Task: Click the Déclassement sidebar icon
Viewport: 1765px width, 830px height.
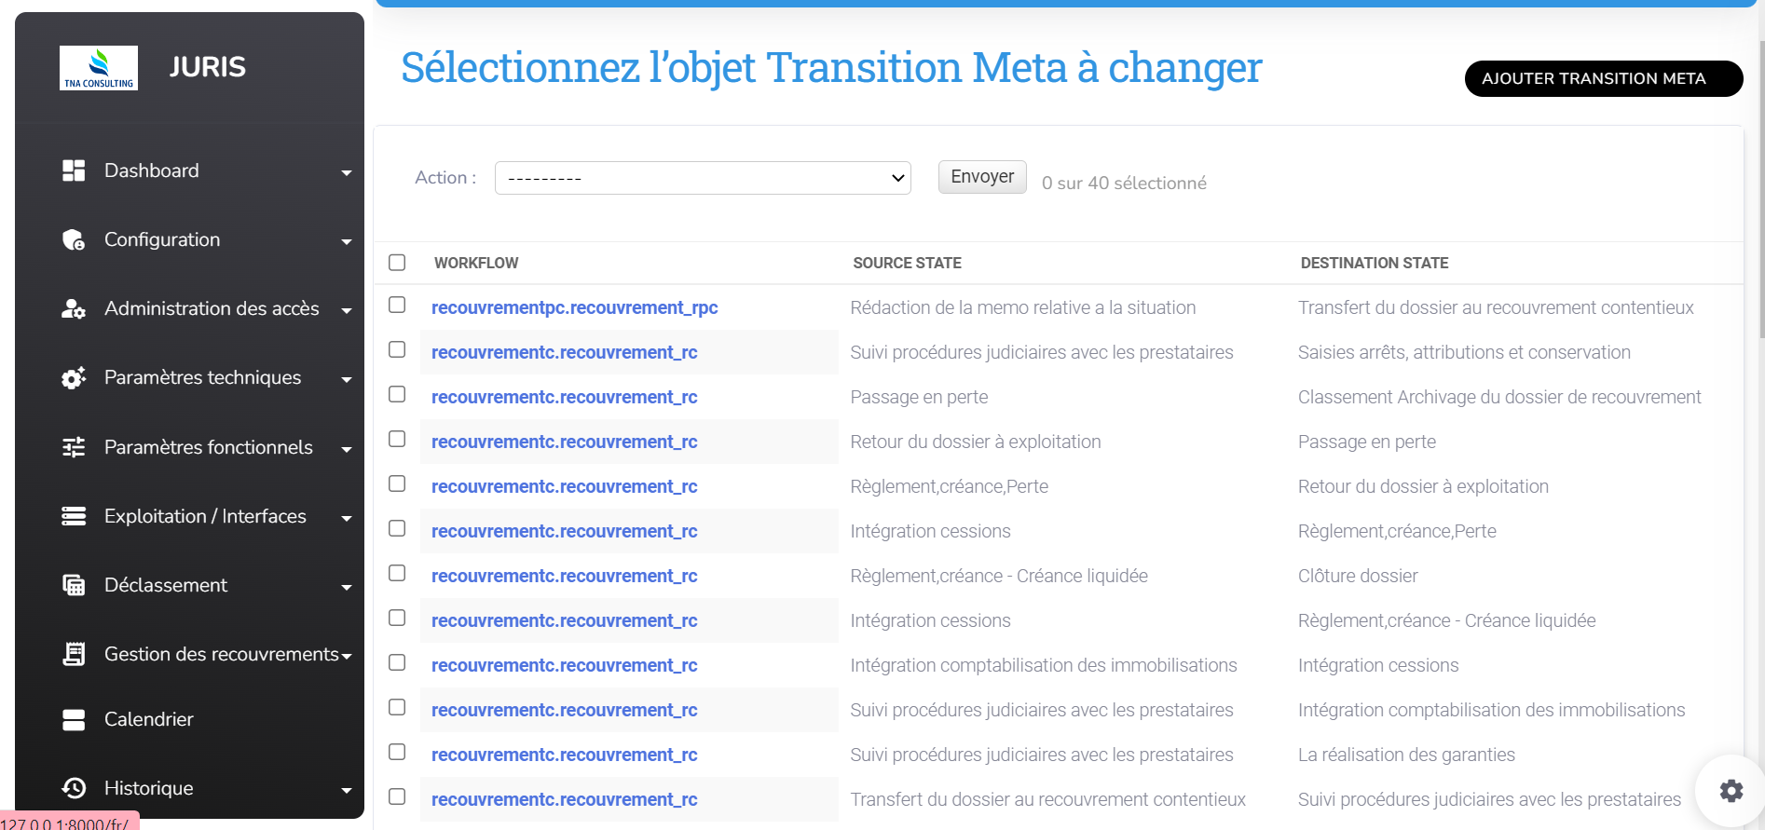Action: click(74, 585)
